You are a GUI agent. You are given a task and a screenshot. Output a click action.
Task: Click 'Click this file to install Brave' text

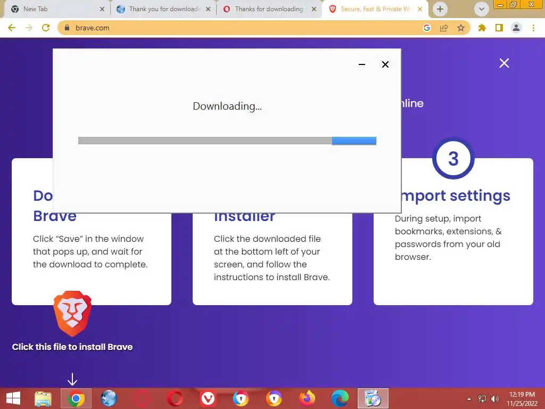[x=72, y=347]
